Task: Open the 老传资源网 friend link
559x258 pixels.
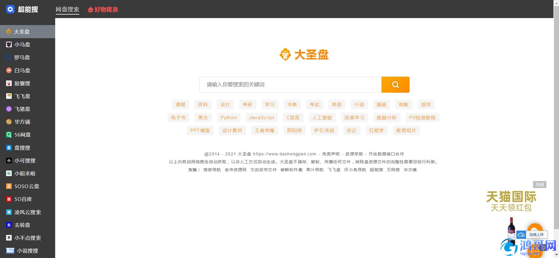Action: [x=236, y=170]
